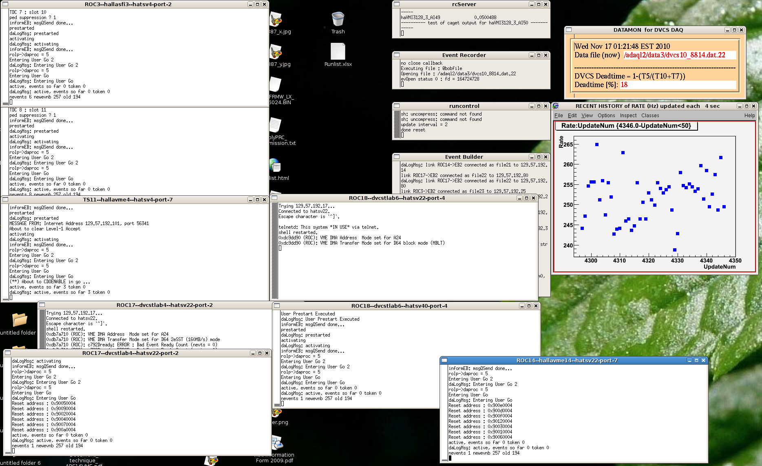Open window menu icon of Event Recorder window
Viewport: 762px width, 466px height.
(x=397, y=55)
